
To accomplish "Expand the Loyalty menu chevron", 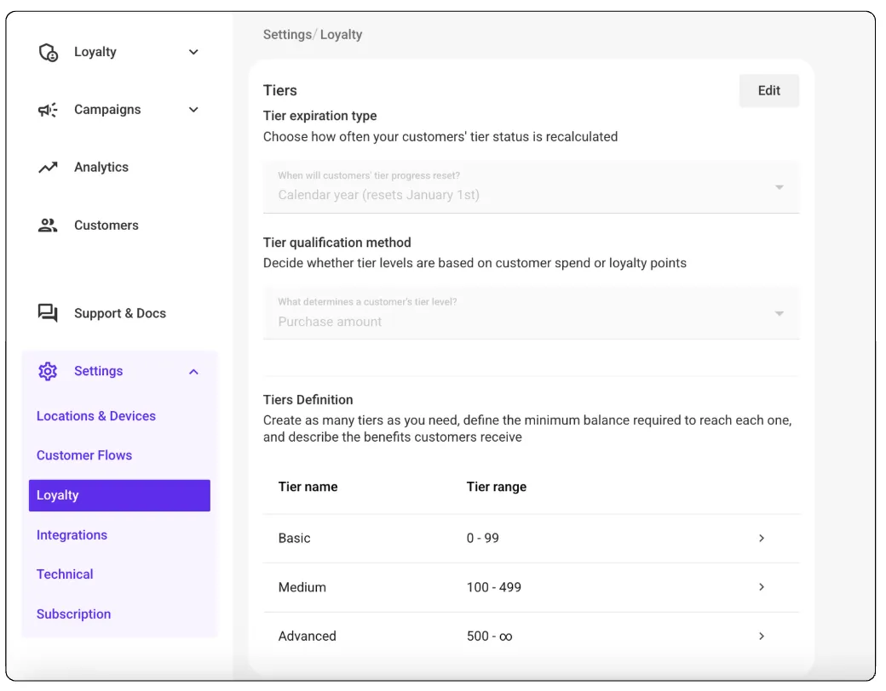I will 193,52.
